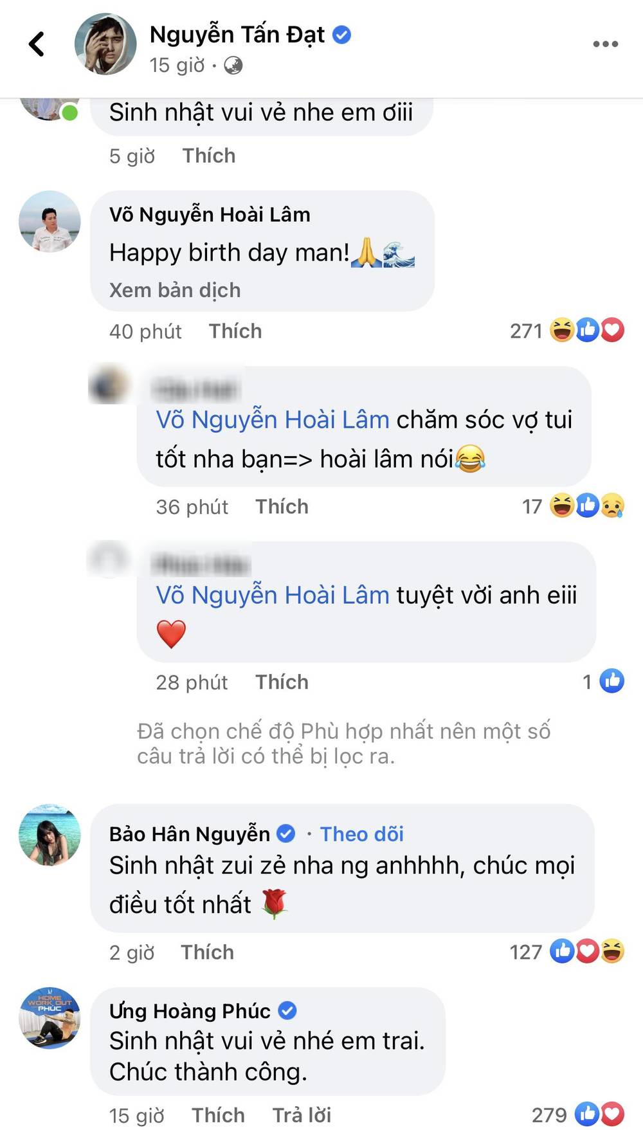Open the three-dot options menu
This screenshot has height=1130, width=643.
coord(605,44)
